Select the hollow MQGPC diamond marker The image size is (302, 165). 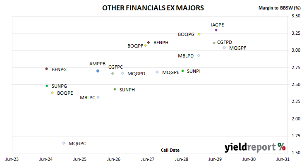click(64, 143)
